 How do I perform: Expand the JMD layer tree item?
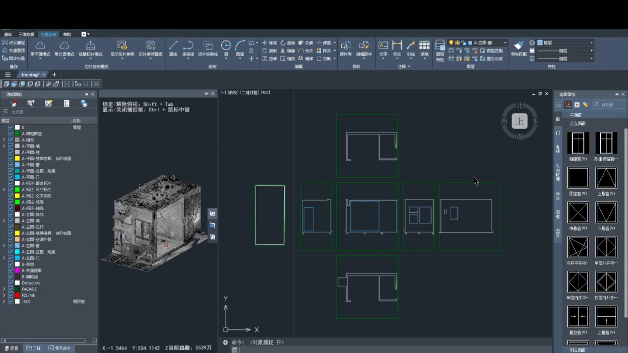pyautogui.click(x=4, y=302)
